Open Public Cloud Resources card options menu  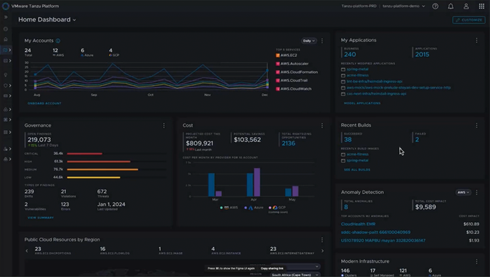coord(322,240)
